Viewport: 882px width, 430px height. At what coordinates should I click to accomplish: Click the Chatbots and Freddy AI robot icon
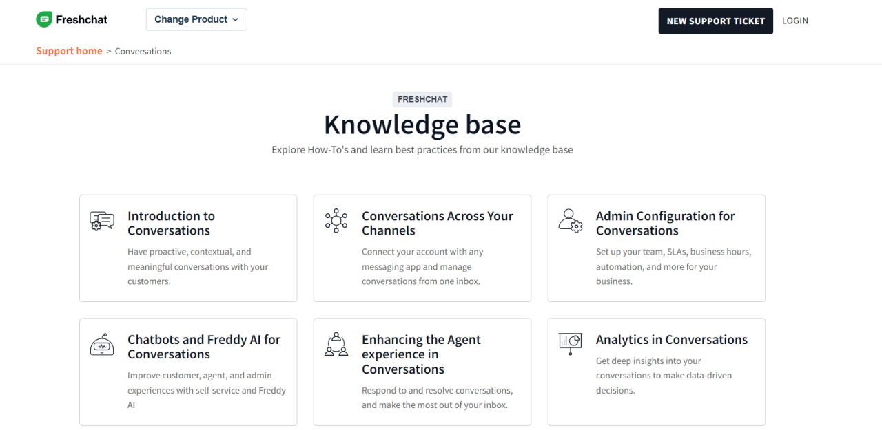pos(102,344)
